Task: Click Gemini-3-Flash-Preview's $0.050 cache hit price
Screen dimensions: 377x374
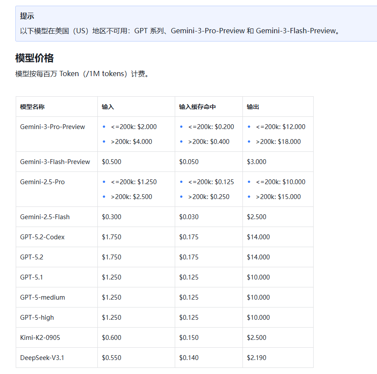Action: point(189,162)
